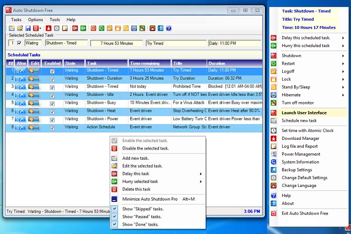Click the red trash delete toolbar icon
The width and height of the screenshot is (351, 234).
pyautogui.click(x=36, y=28)
